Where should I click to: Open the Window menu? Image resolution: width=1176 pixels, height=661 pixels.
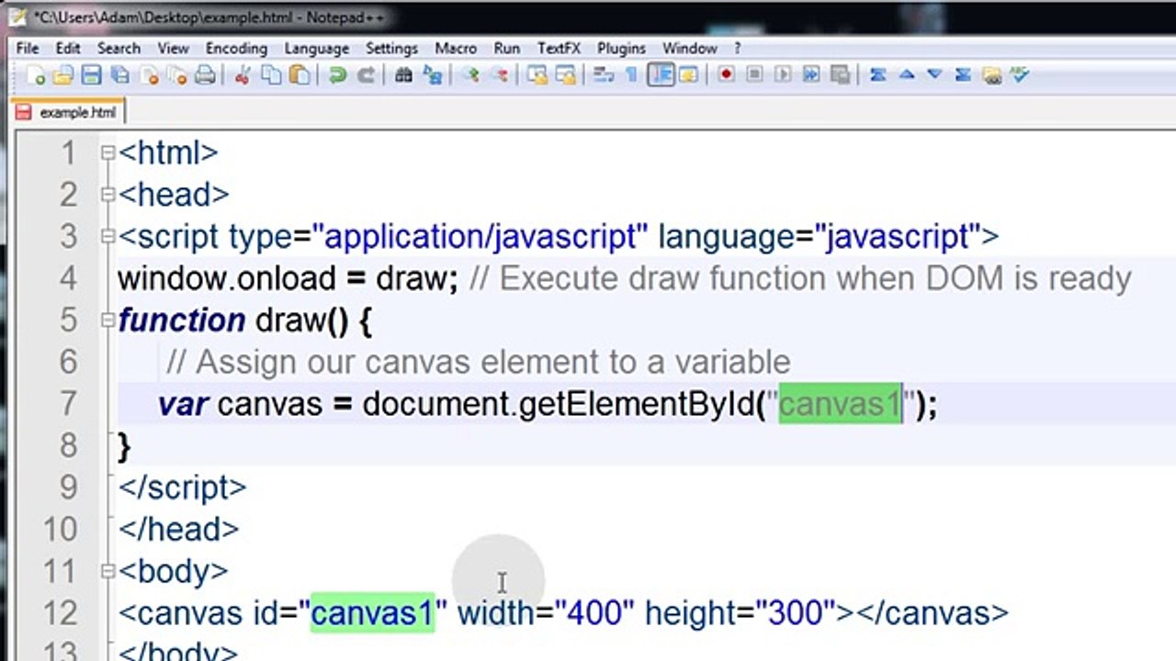(x=689, y=48)
